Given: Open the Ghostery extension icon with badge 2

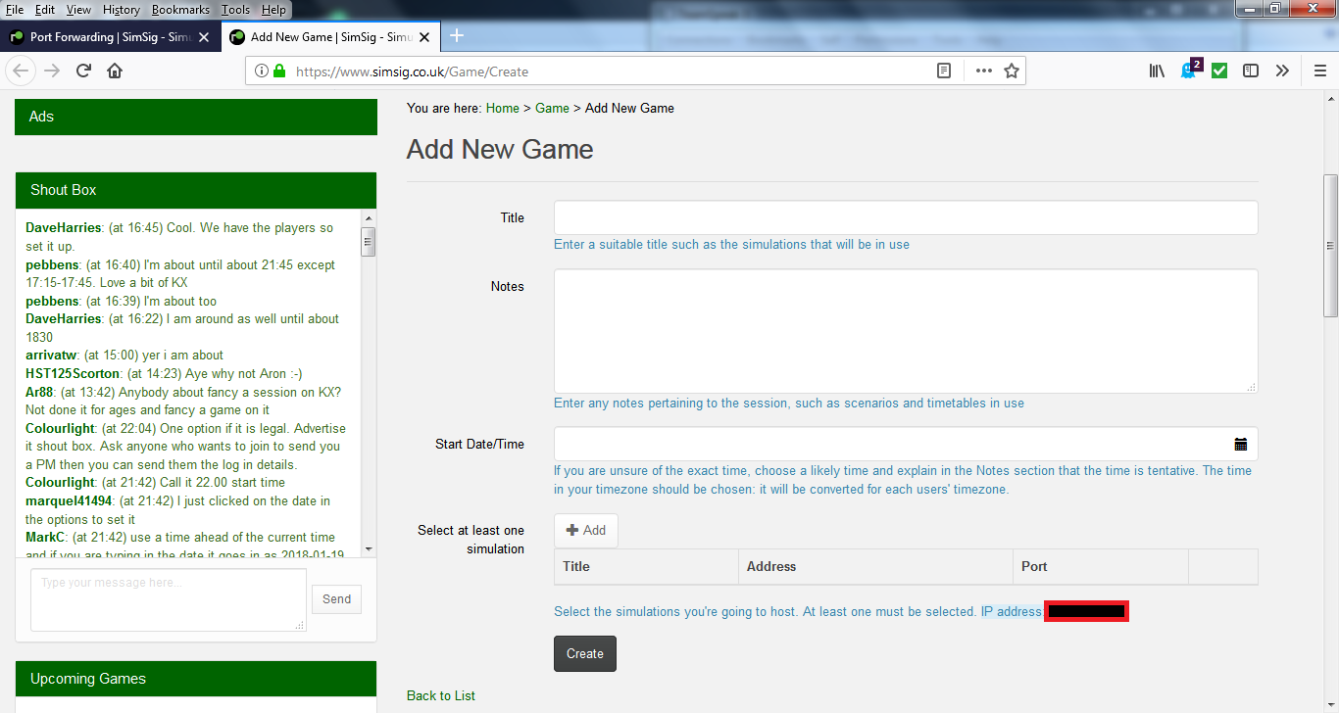Looking at the screenshot, I should pyautogui.click(x=1189, y=70).
